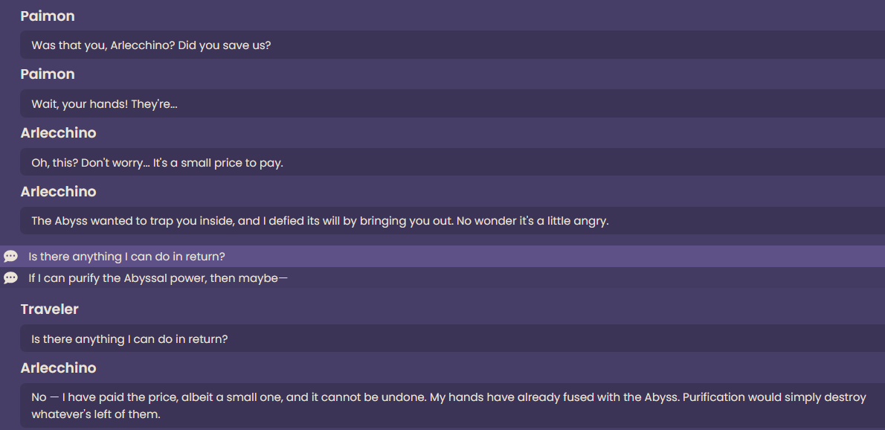Click the Arlecchino name above "No — I have paid"
Image resolution: width=885 pixels, height=430 pixels.
pyautogui.click(x=58, y=368)
